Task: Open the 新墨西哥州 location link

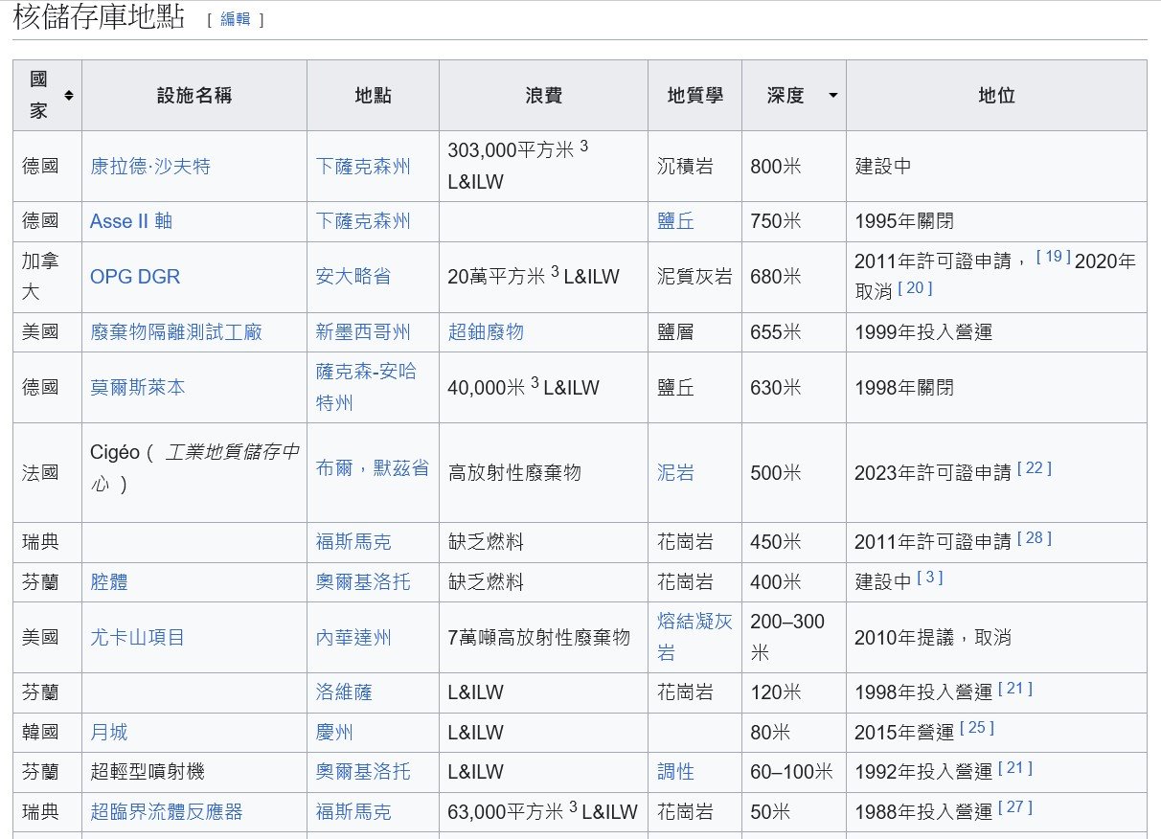Action: pyautogui.click(x=363, y=332)
